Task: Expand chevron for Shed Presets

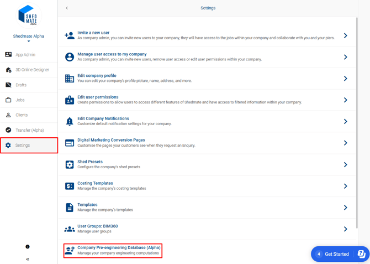Action: [x=346, y=164]
